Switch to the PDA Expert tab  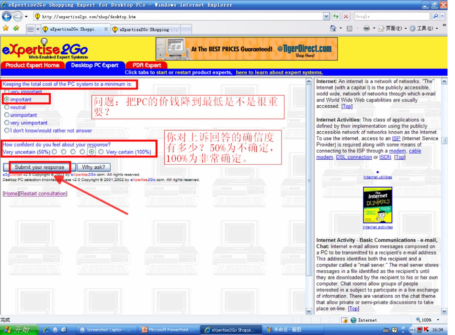pyautogui.click(x=147, y=65)
